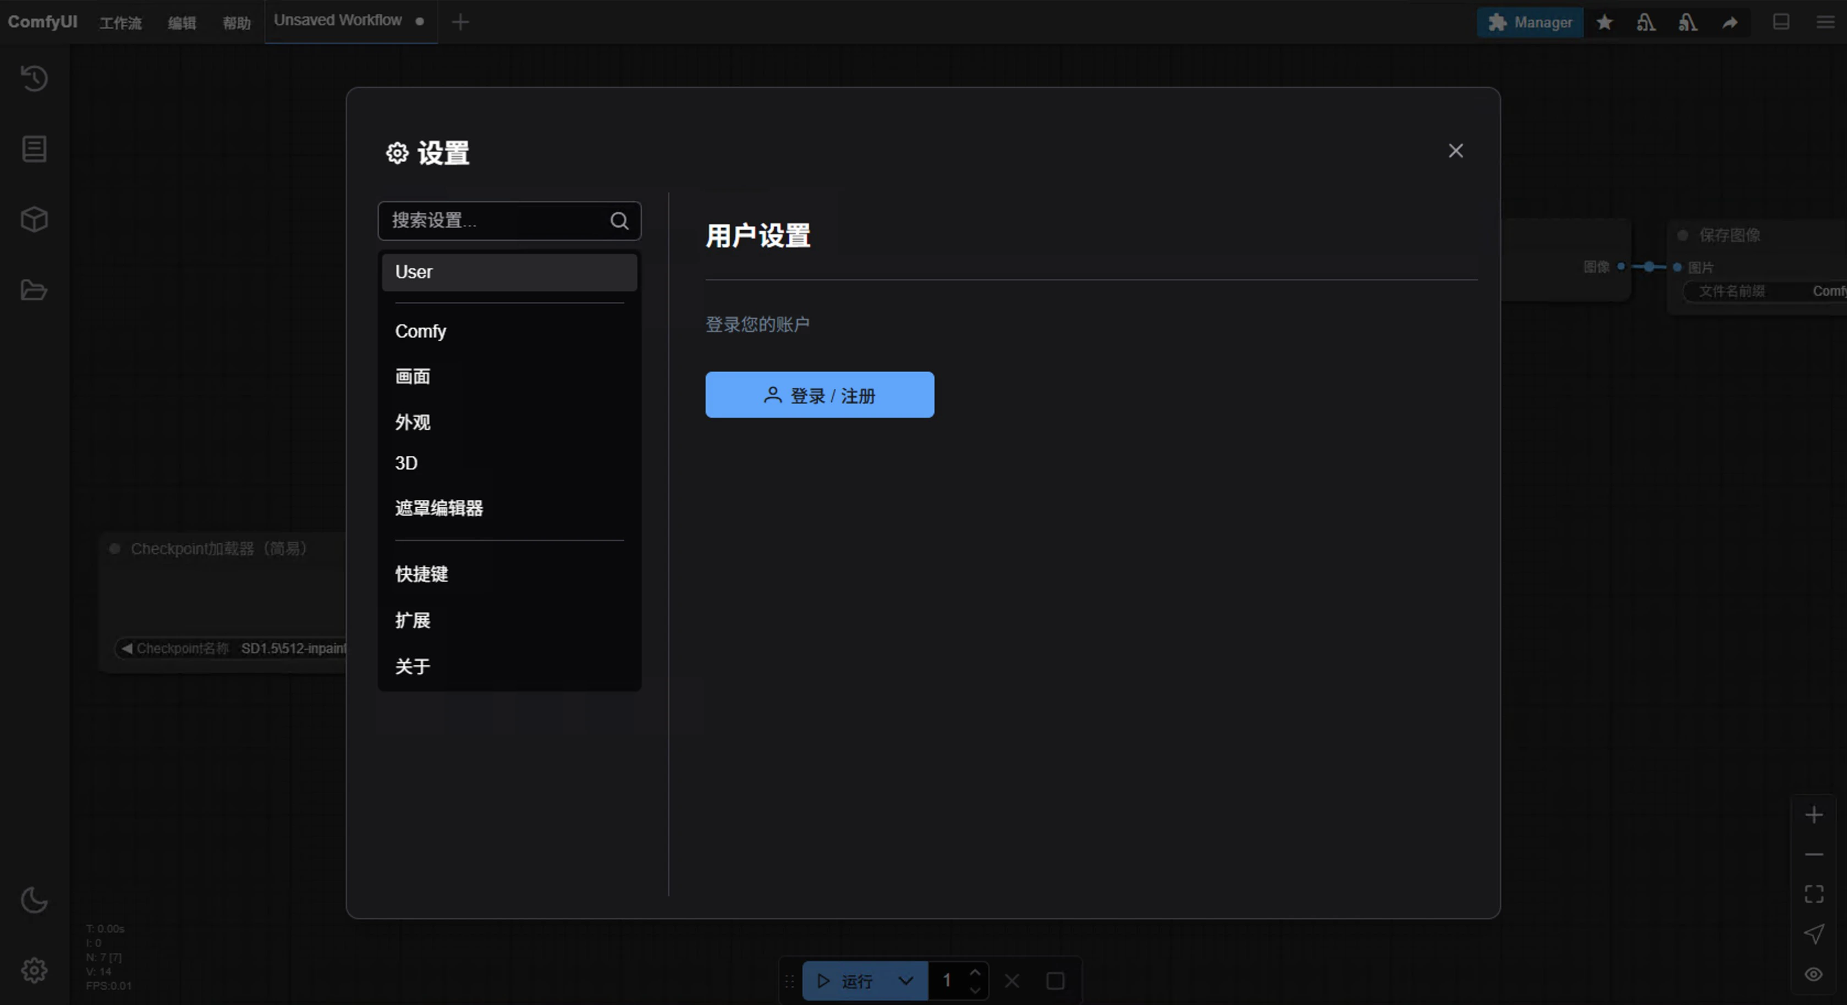Open the 工作流 menu

(120, 22)
